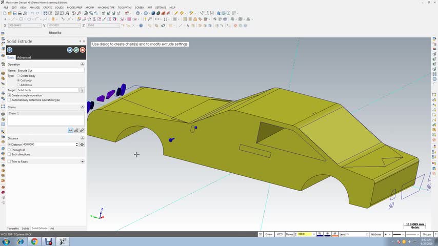The height and width of the screenshot is (246, 438).
Task: Open the Level dropdown in status bar
Action: click(x=367, y=234)
